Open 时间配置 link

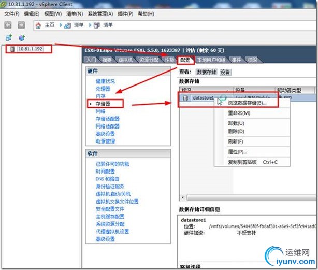tap(105, 172)
